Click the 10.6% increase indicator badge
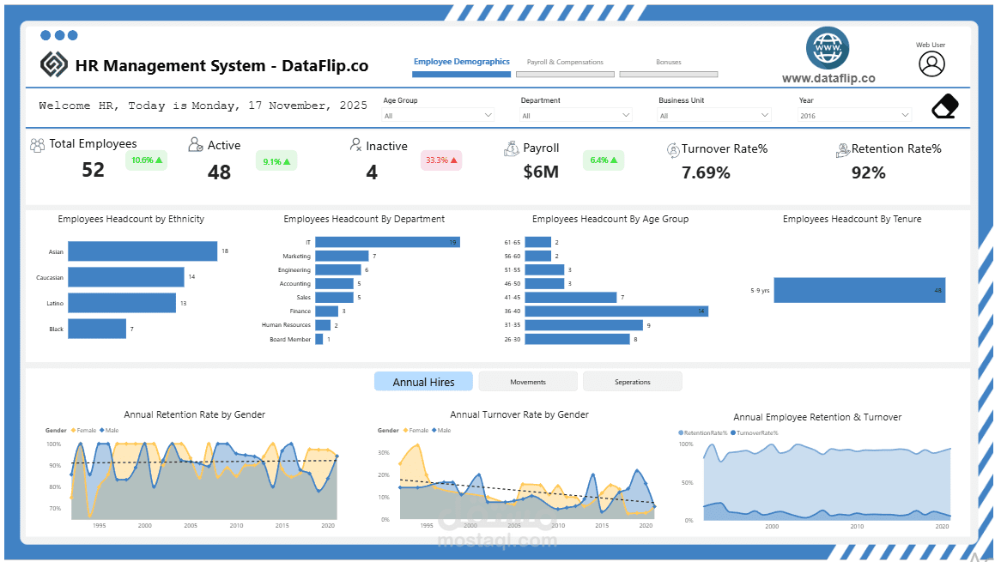 click(x=147, y=160)
